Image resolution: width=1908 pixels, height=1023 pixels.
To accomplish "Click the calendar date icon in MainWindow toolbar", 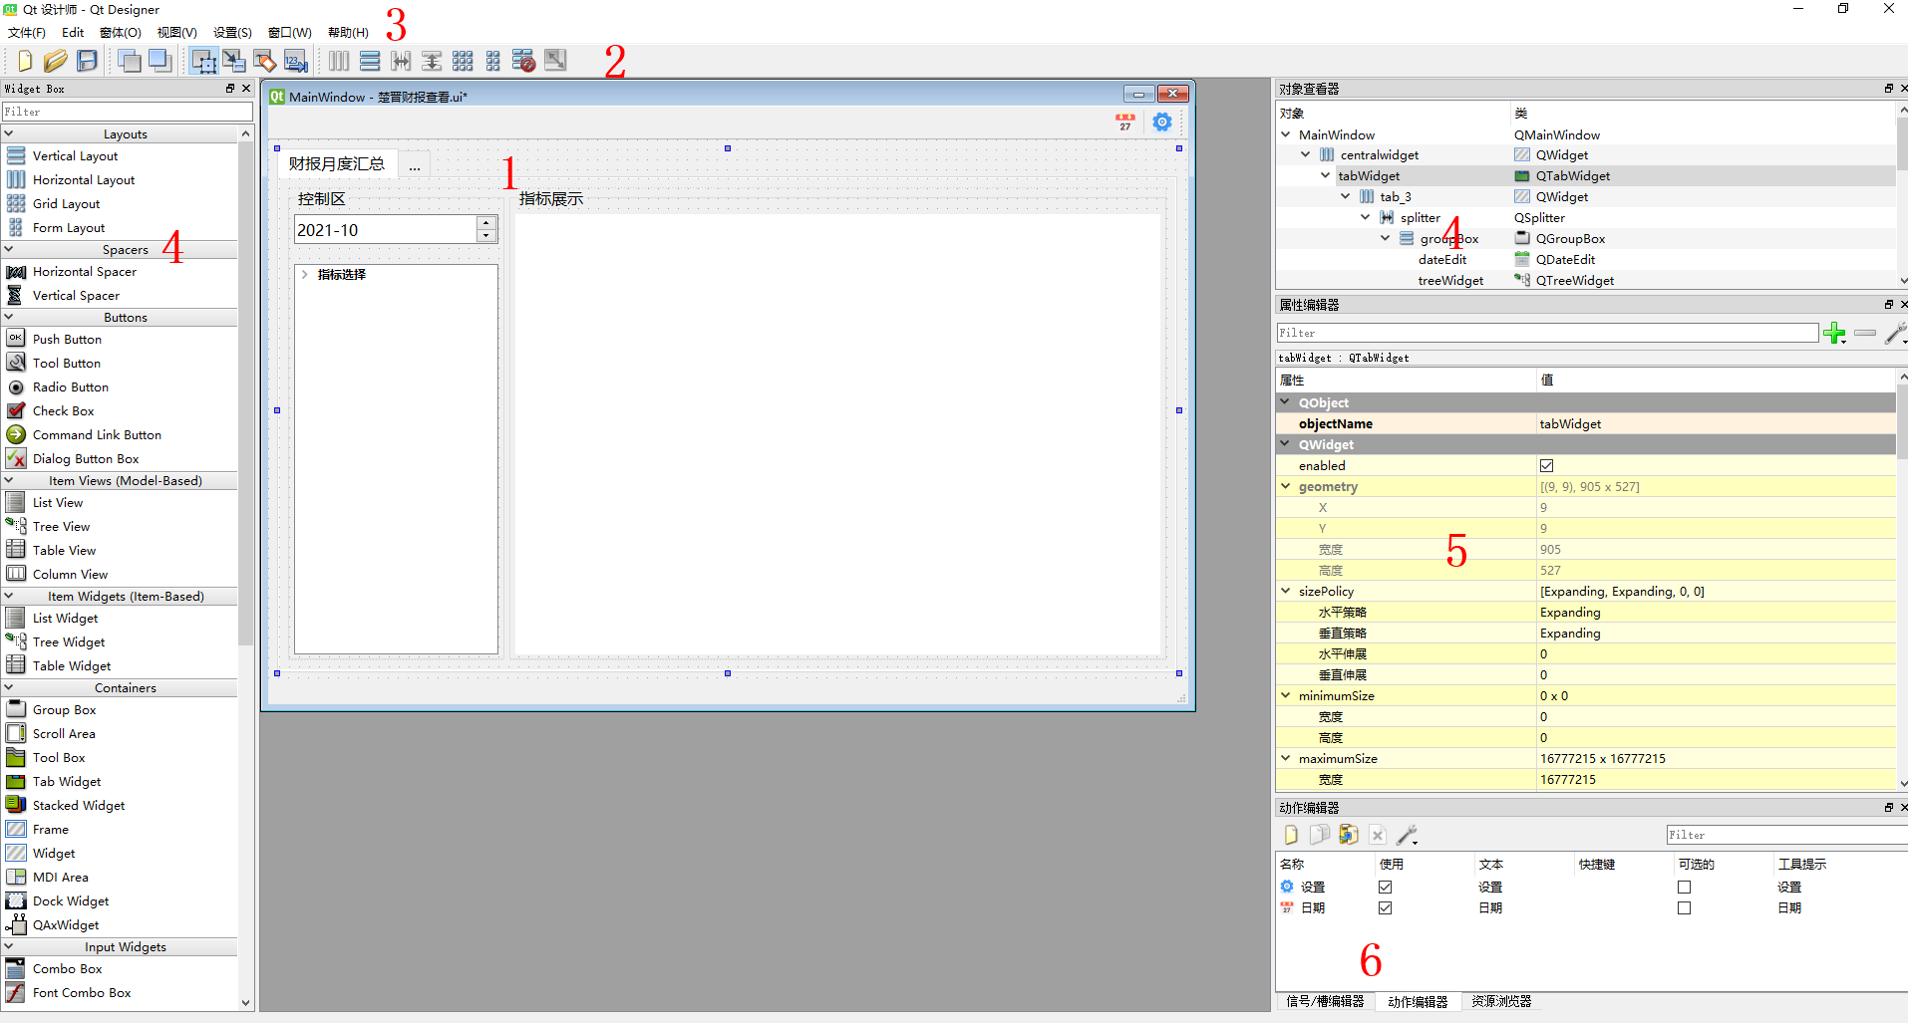I will pos(1125,123).
